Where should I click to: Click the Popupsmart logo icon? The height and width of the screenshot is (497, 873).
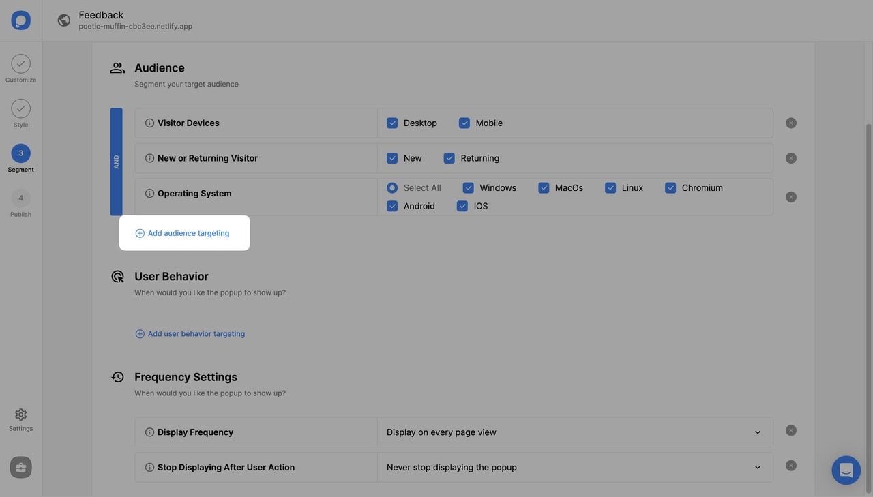tap(20, 20)
